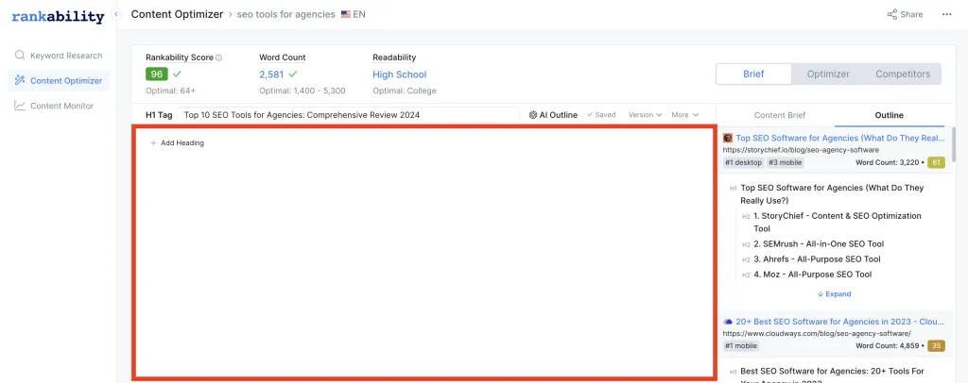Click the Content Monitor chart icon

20,106
